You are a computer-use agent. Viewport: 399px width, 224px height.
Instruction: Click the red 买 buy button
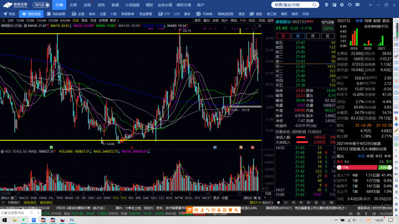tap(283, 36)
